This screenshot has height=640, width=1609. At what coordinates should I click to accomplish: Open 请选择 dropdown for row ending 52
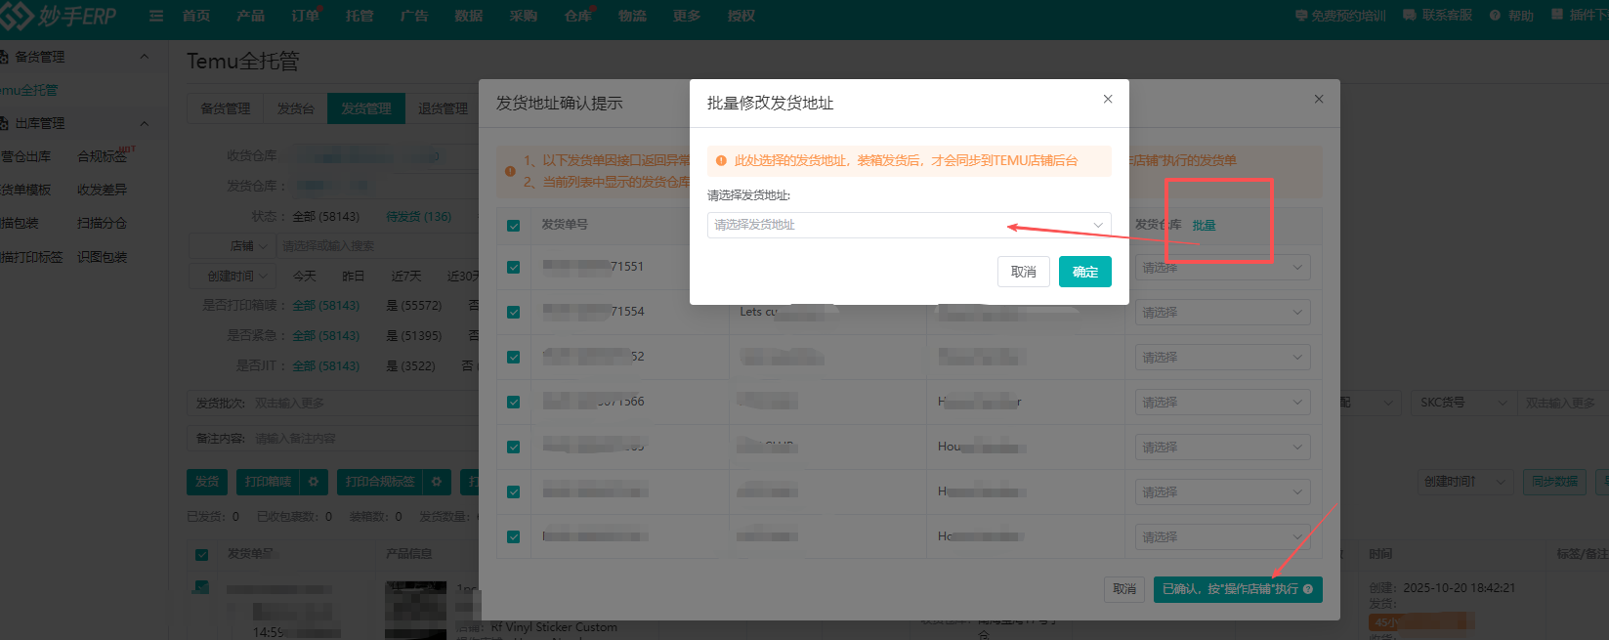[x=1222, y=357]
